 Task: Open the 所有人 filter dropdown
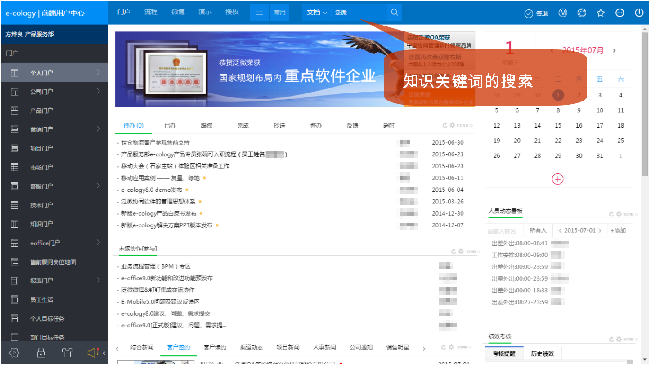[538, 230]
